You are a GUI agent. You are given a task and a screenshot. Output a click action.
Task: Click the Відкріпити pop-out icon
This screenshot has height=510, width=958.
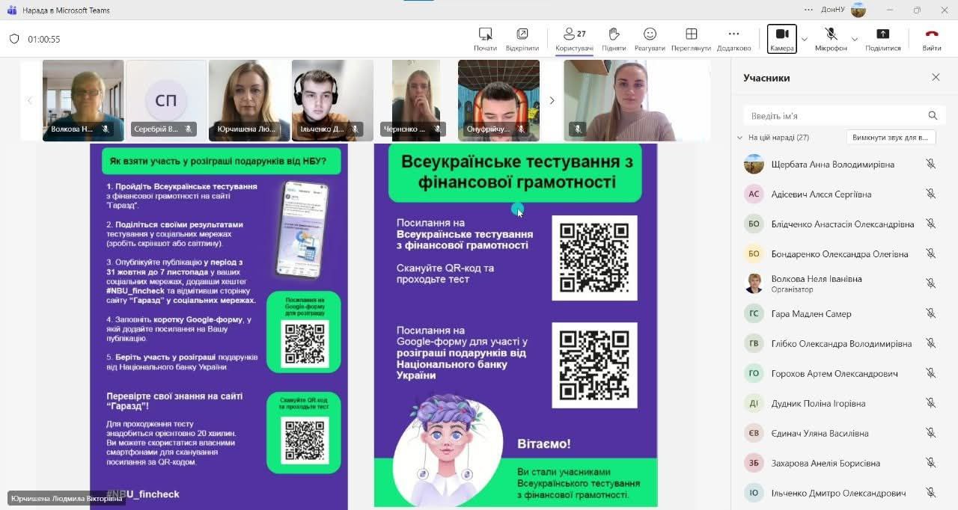(522, 34)
